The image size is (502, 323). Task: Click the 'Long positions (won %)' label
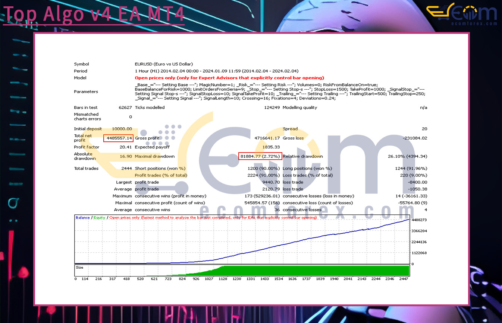308,169
